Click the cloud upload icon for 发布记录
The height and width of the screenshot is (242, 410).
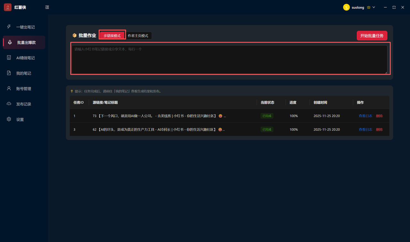point(9,104)
